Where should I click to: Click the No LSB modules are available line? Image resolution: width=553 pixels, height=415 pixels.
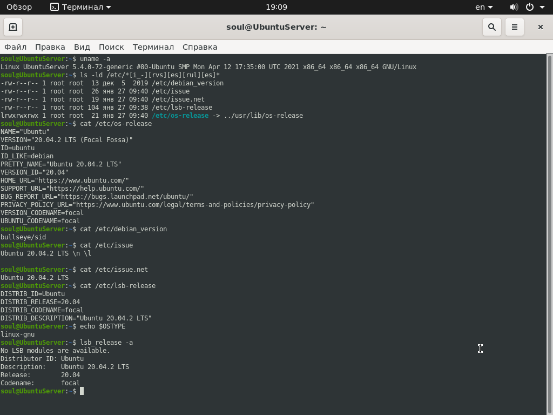[x=56, y=351]
